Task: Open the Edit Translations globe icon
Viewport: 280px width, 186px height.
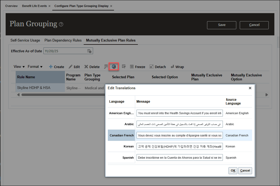Action: point(114,66)
